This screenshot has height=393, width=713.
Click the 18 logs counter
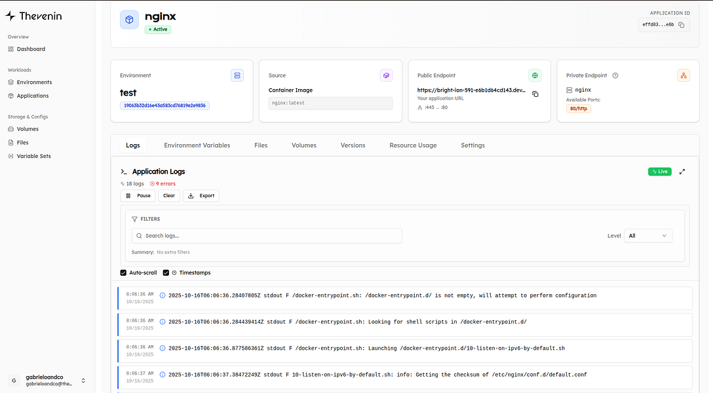[x=132, y=184]
